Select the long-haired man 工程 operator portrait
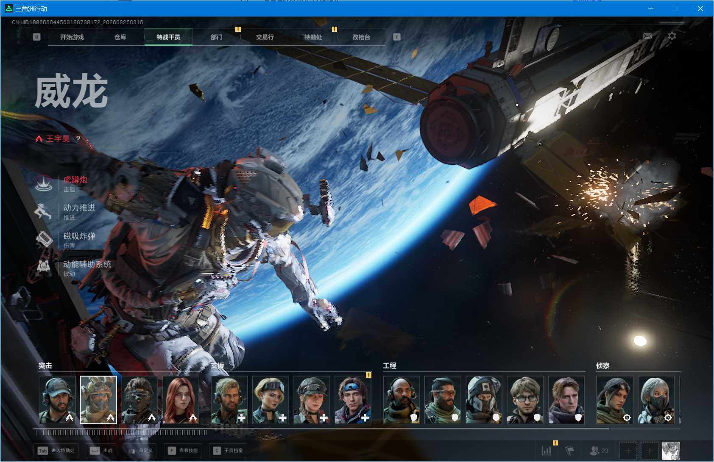 point(566,400)
